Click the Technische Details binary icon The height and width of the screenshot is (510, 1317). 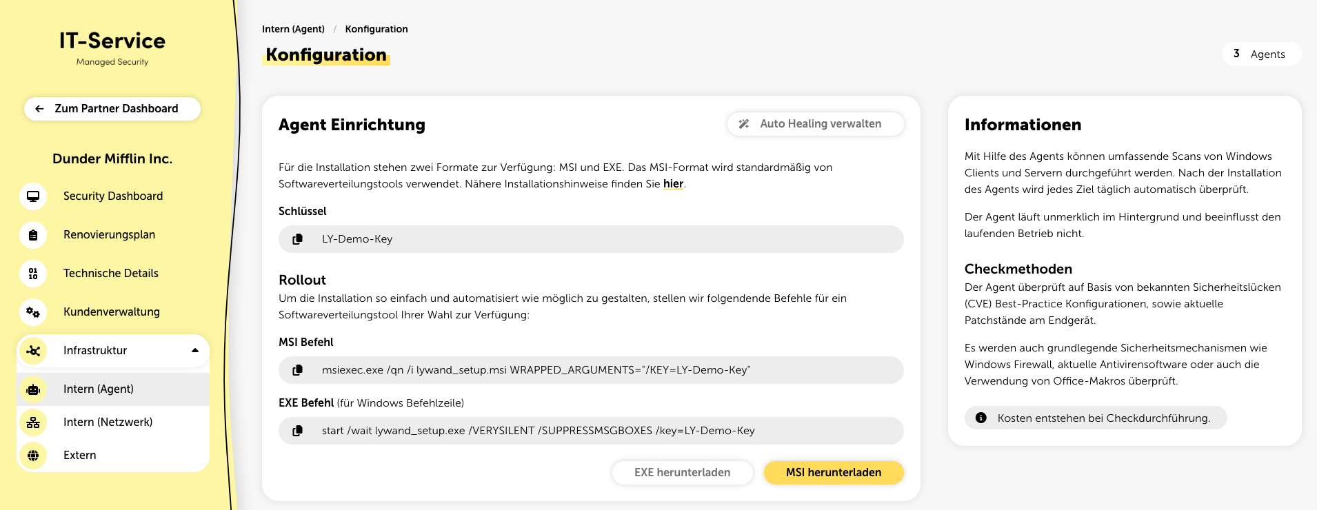point(33,274)
